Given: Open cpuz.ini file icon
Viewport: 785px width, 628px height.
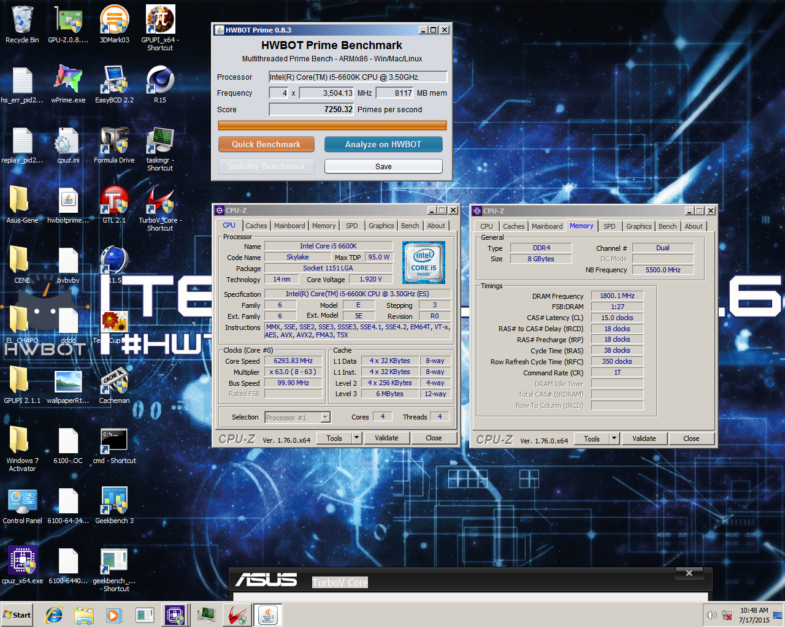Looking at the screenshot, I should [x=68, y=145].
